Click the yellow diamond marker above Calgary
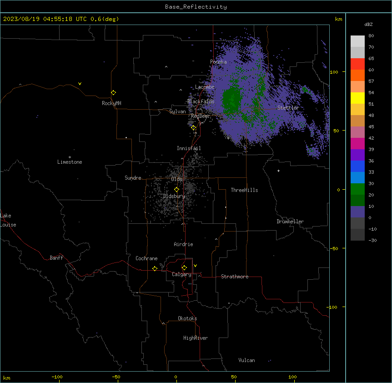The image size is (392, 383). coord(184,268)
